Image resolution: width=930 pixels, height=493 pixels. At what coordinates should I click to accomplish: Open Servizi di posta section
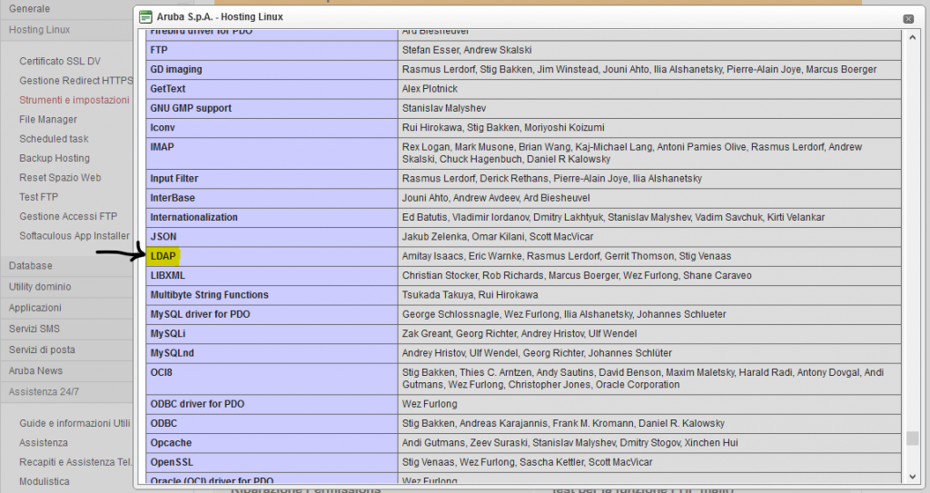click(42, 350)
